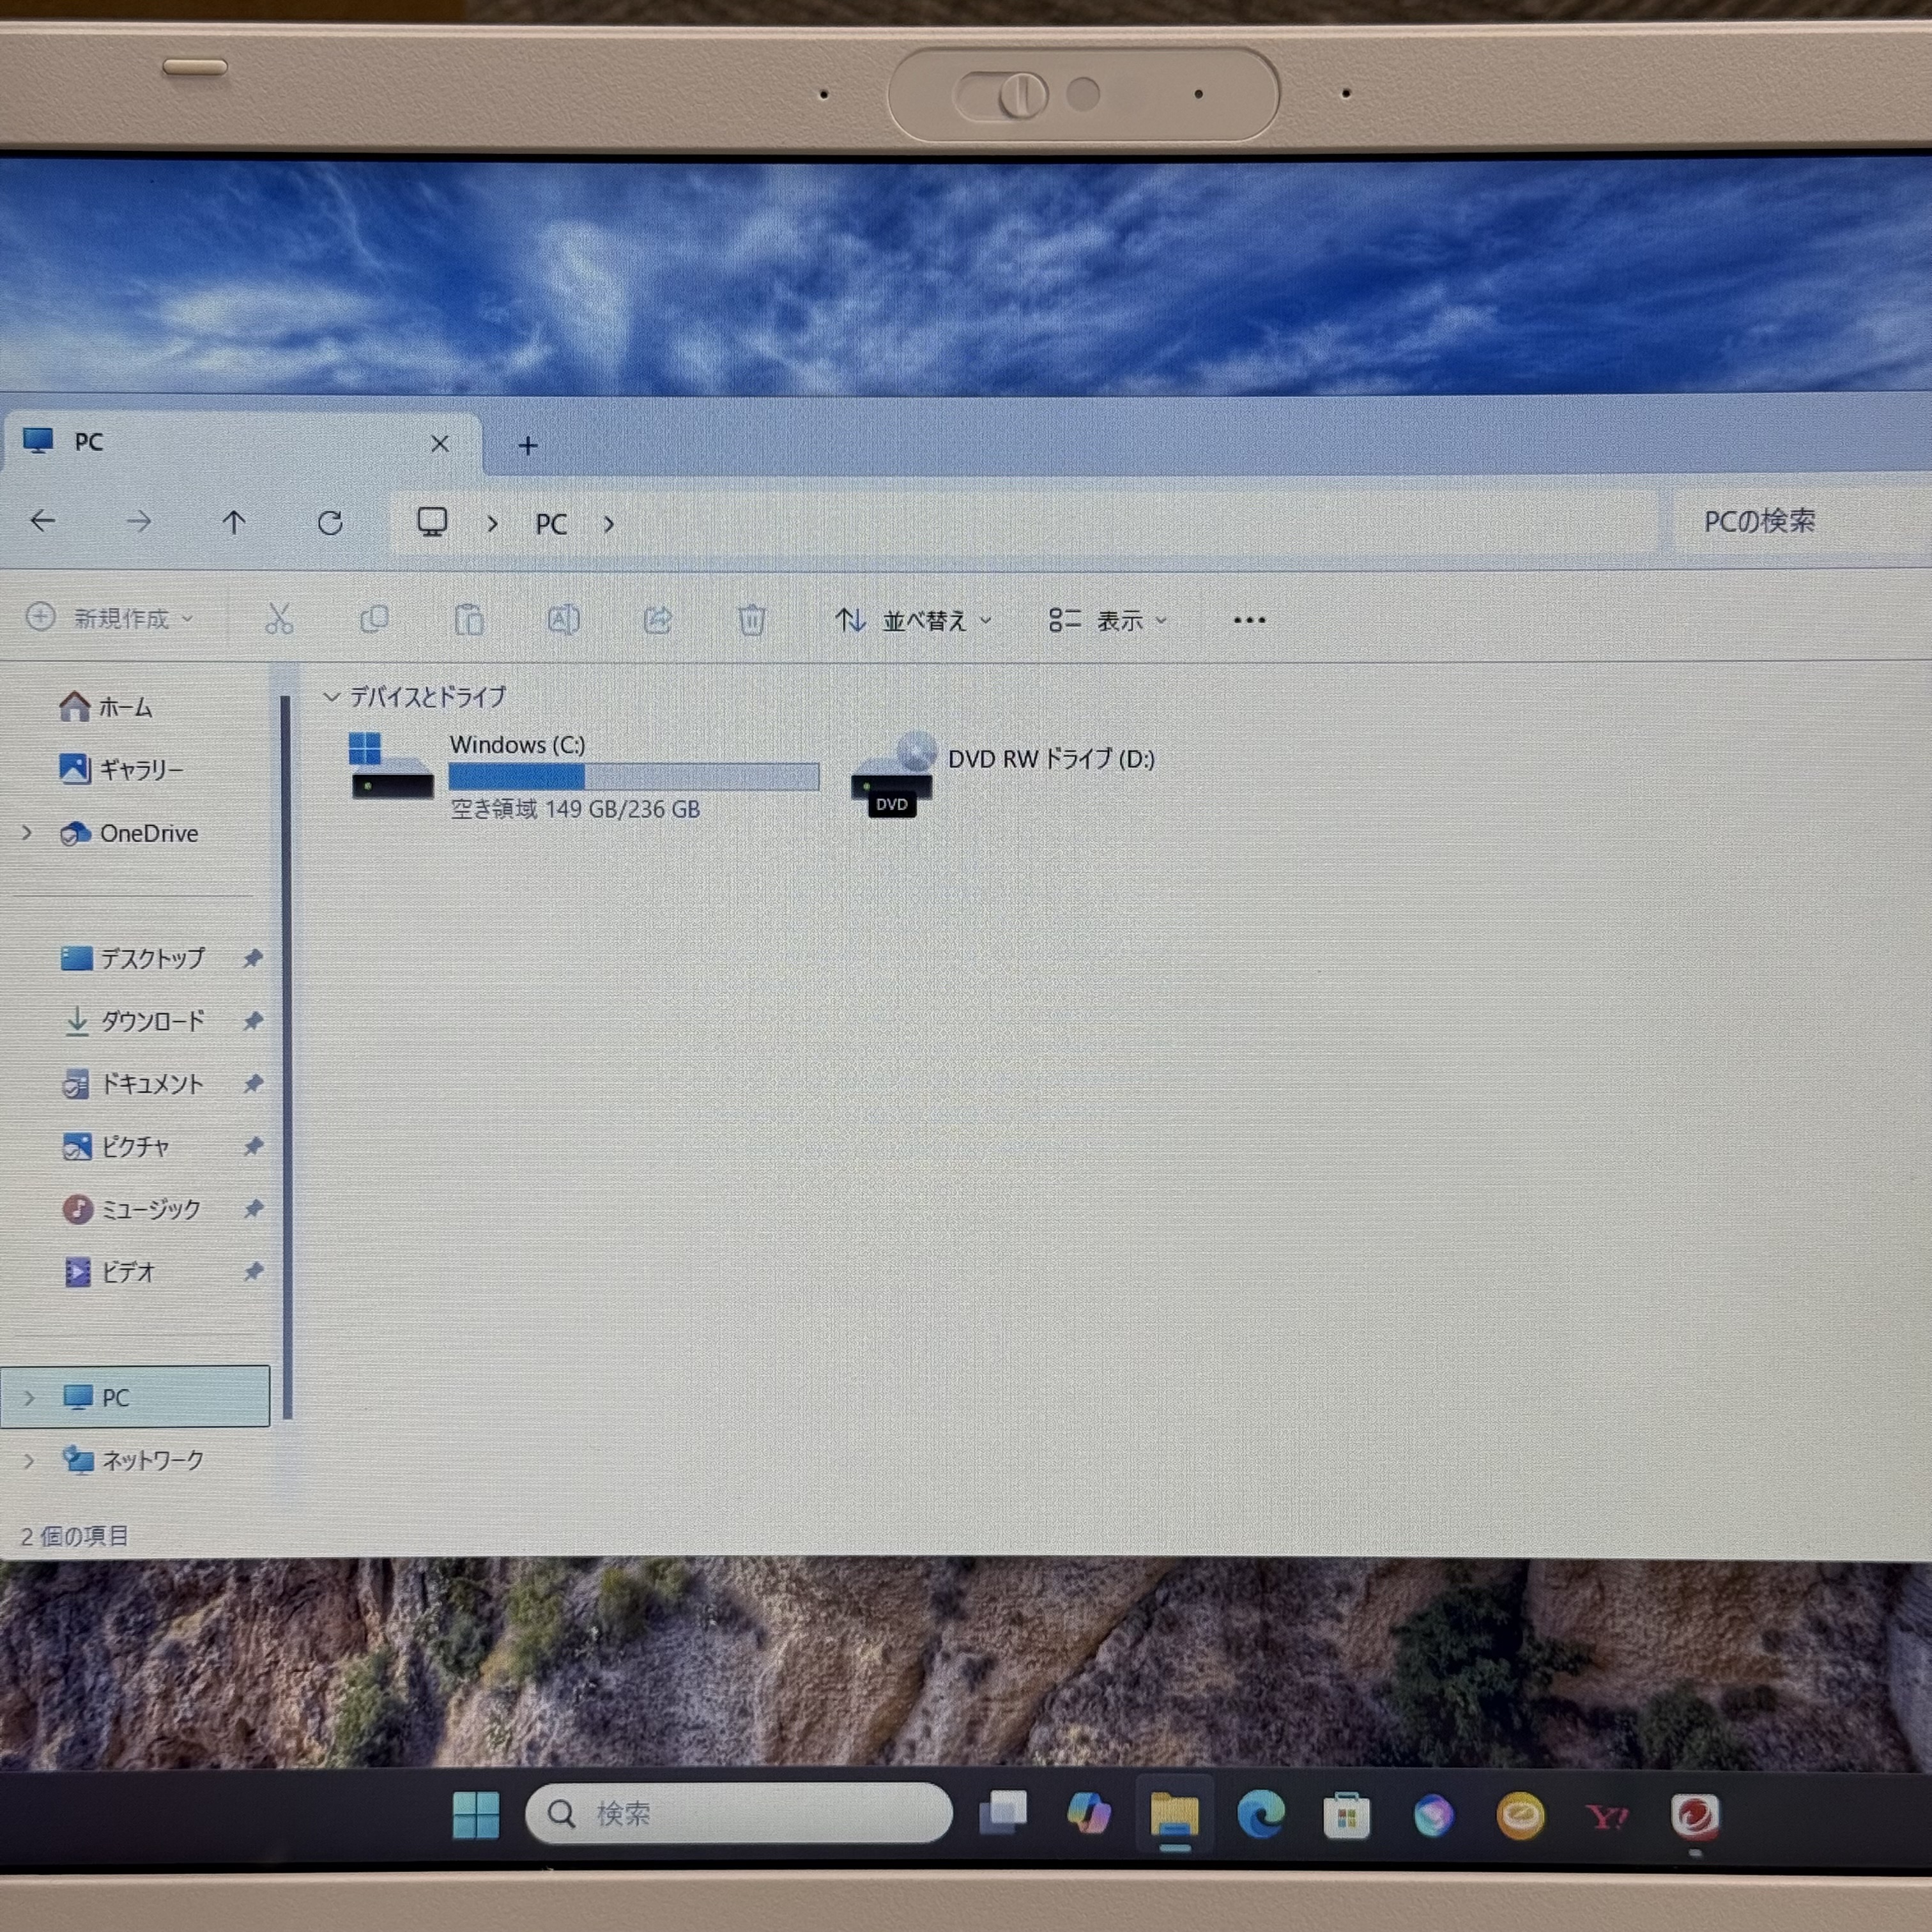Click the Up directory arrow
The width and height of the screenshot is (1932, 1932).
click(234, 522)
